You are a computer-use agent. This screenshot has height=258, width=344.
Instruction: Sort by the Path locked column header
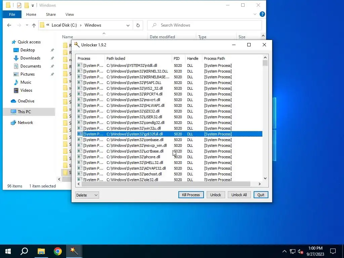(x=138, y=58)
